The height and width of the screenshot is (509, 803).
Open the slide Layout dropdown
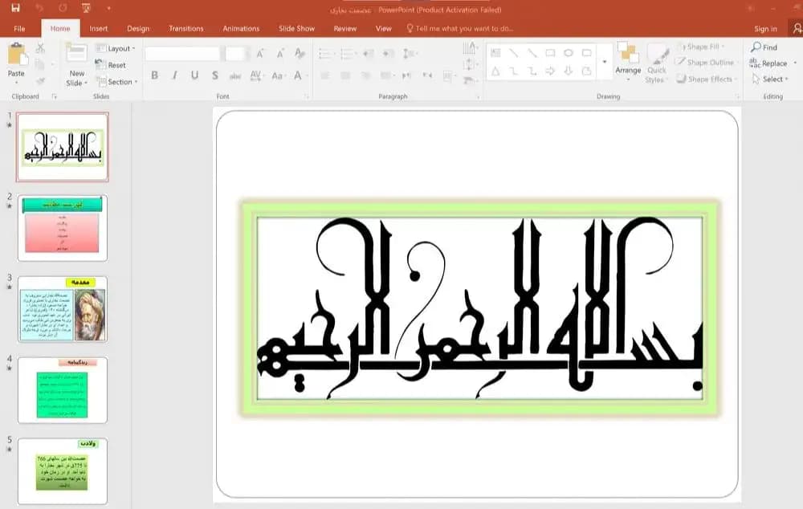116,49
